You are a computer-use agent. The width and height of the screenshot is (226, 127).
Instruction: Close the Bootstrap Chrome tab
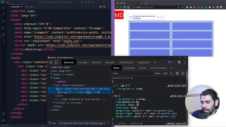142,3
